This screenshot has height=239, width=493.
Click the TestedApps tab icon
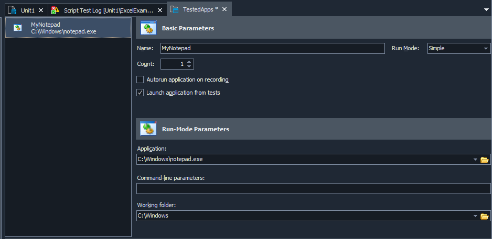pyautogui.click(x=174, y=10)
